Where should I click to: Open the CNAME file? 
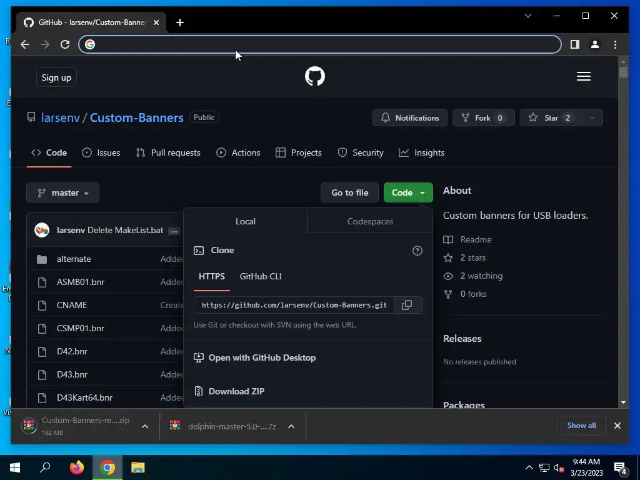click(72, 305)
